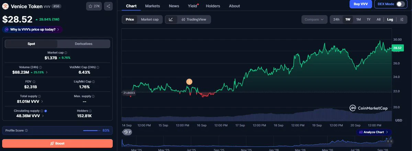The image size is (412, 151).
Task: Click 152.81K holders value
Action: tap(84, 116)
